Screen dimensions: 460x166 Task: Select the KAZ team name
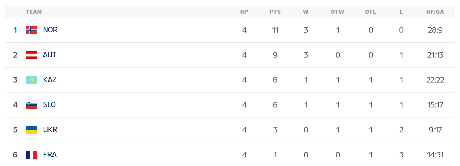(x=50, y=80)
